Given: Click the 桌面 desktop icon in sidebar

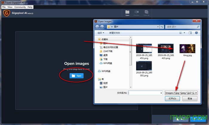Looking at the screenshot, I should [x=101, y=55].
